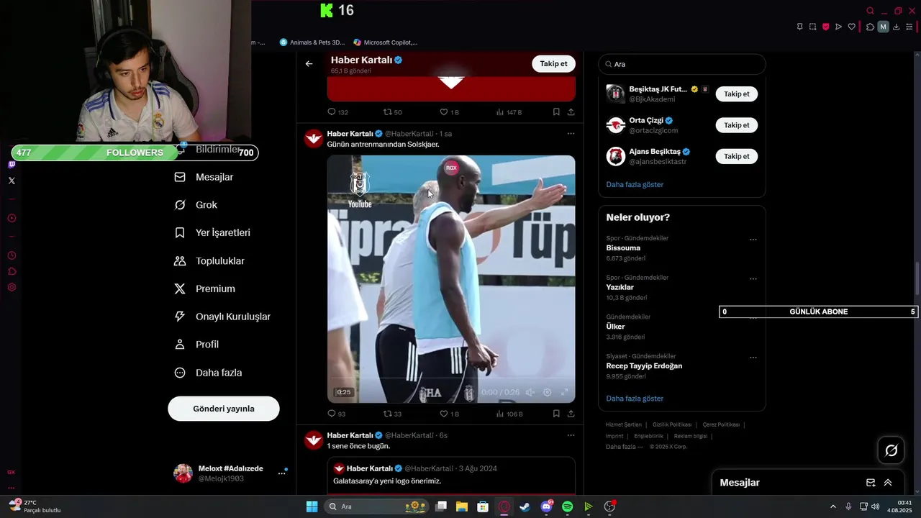Image resolution: width=921 pixels, height=518 pixels.
Task: Follow Haber Kartalı via header Takip et button
Action: tap(553, 64)
